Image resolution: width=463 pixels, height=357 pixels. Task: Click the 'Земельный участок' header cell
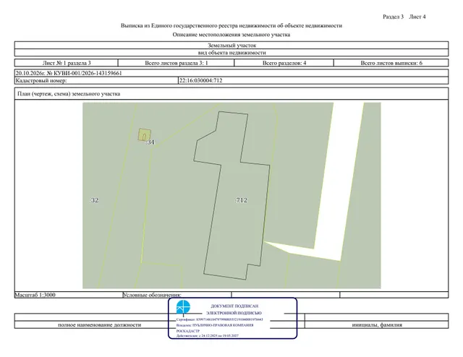(x=231, y=46)
